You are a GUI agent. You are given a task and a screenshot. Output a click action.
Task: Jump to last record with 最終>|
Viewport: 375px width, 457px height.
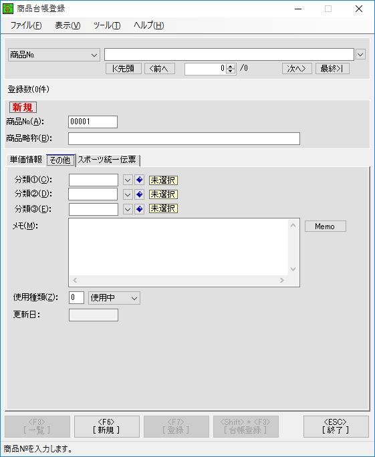332,69
